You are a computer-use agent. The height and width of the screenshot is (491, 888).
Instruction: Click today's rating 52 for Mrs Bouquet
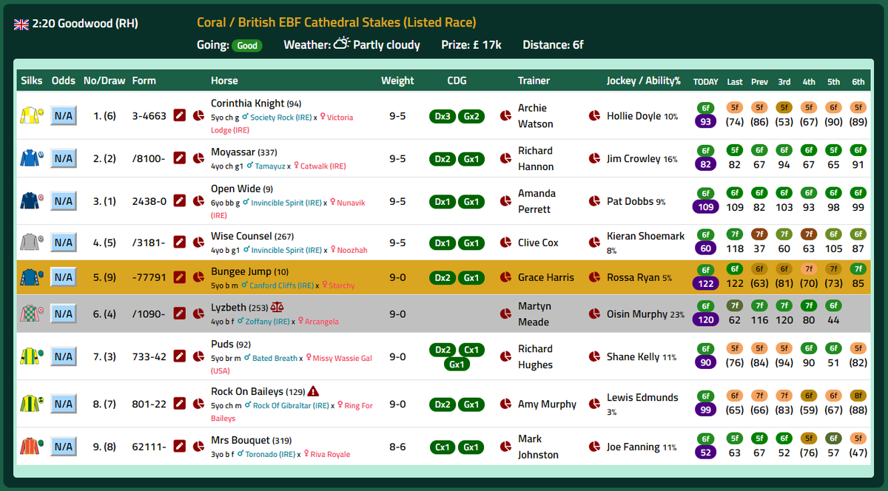tap(705, 453)
